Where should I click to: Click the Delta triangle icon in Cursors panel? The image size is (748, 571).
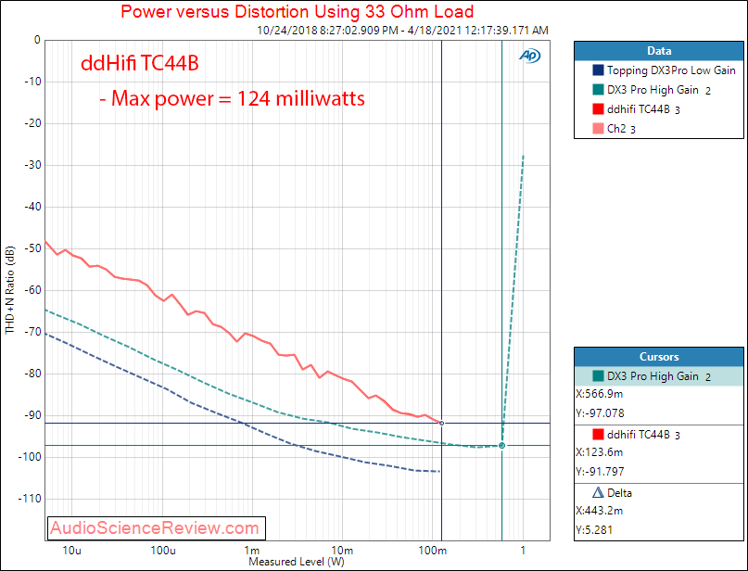point(597,492)
